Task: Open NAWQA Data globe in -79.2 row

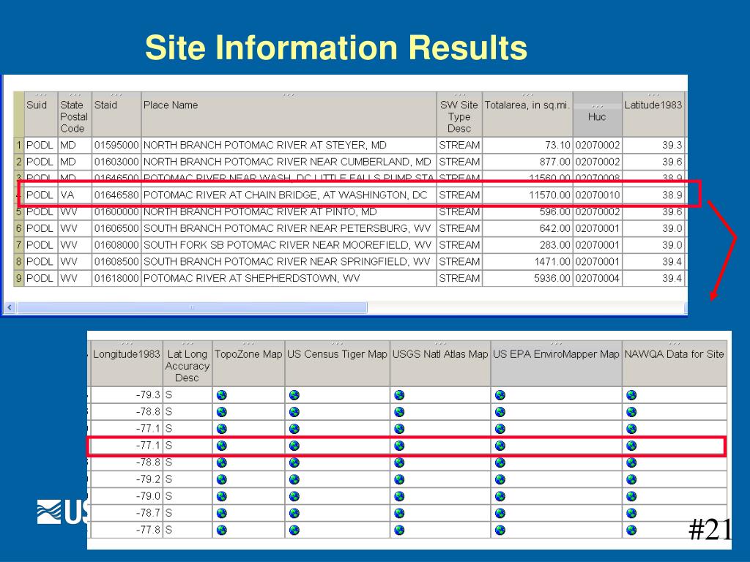Action: (631, 479)
